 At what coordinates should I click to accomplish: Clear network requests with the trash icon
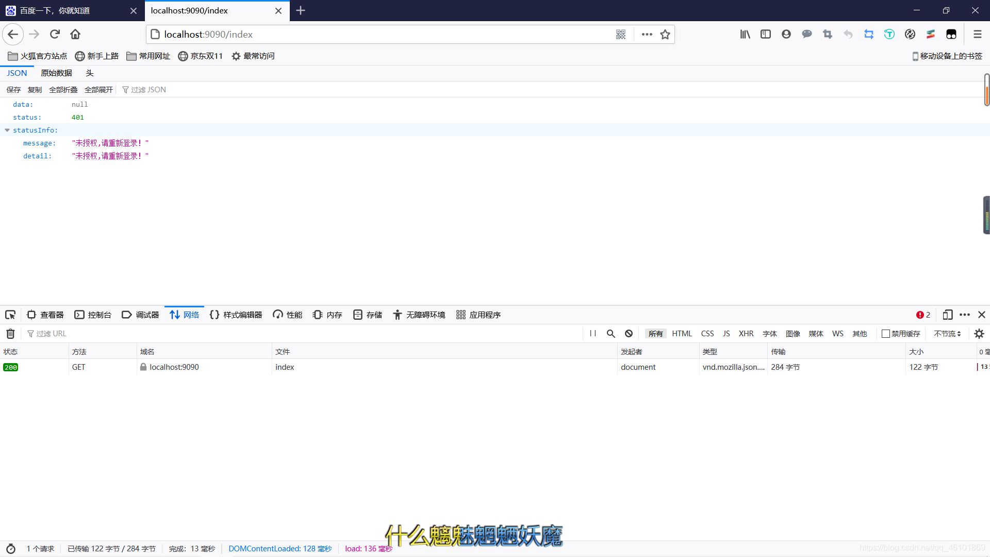(9, 333)
